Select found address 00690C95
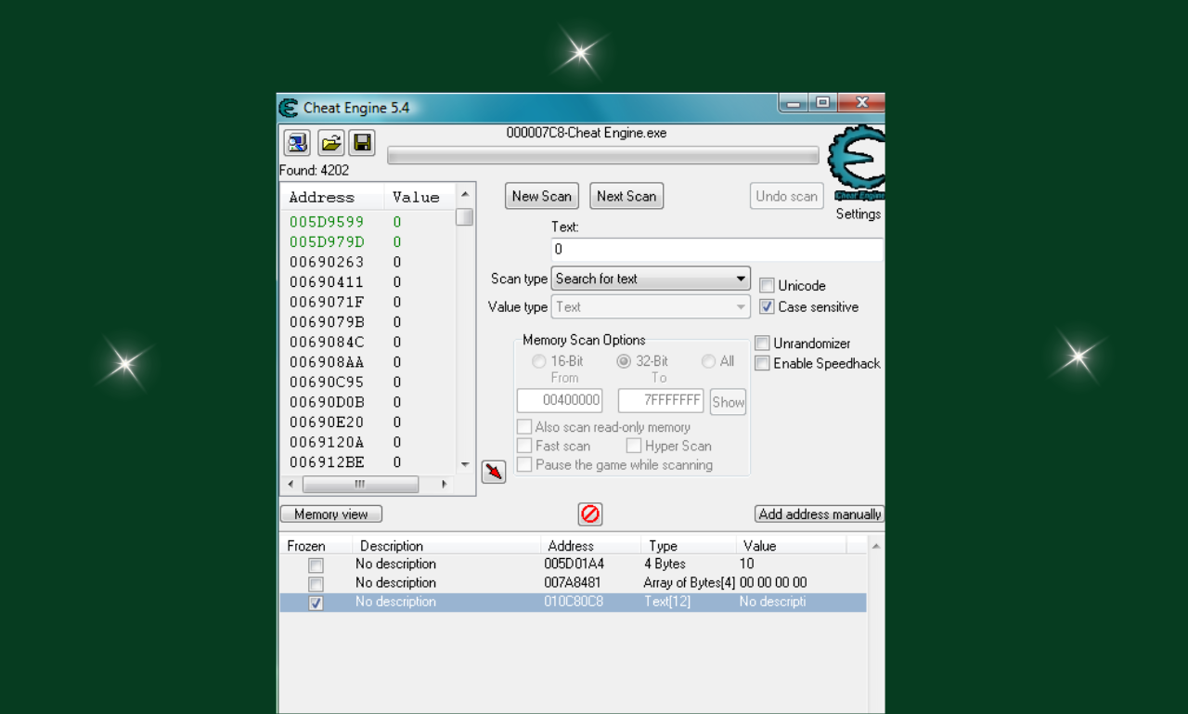This screenshot has width=1188, height=714. tap(327, 383)
